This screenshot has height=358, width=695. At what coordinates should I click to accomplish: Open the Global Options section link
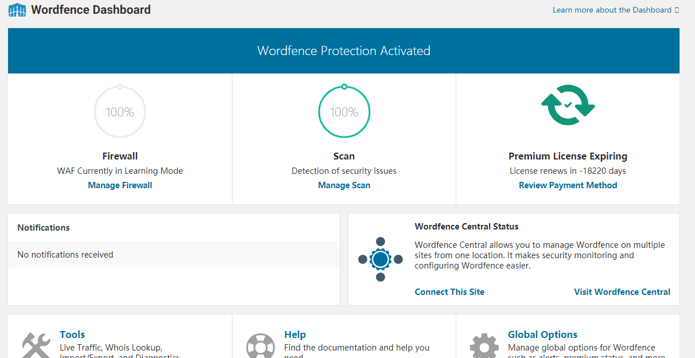pos(542,334)
